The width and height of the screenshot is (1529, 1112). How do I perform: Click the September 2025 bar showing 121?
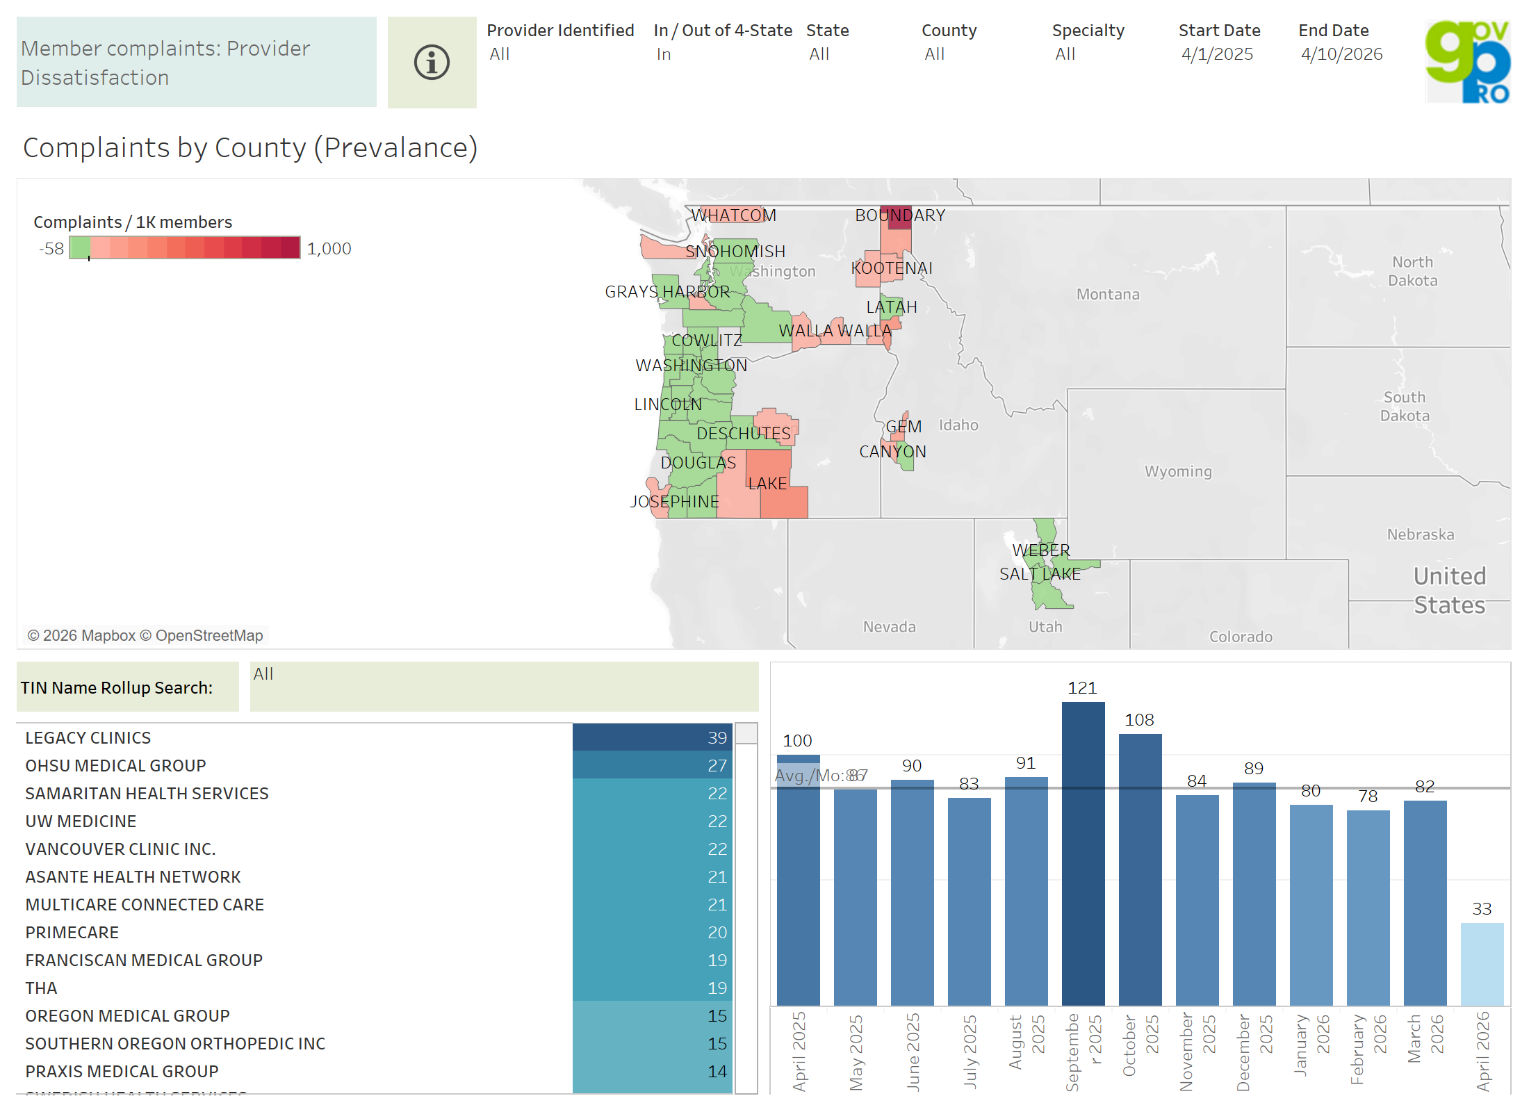click(x=1083, y=853)
